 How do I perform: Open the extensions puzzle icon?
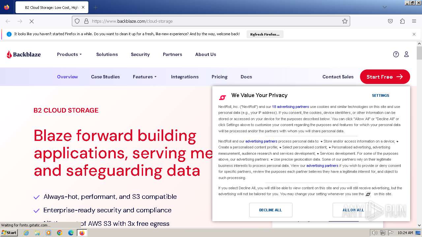point(402,21)
